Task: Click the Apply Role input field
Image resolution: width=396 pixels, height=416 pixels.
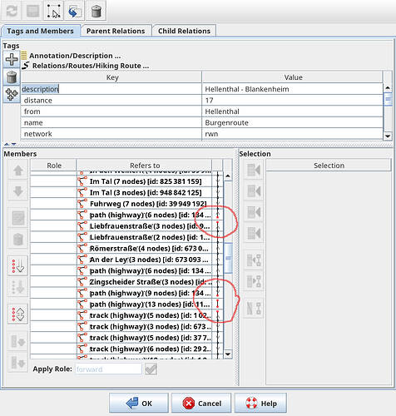Action: coord(108,369)
